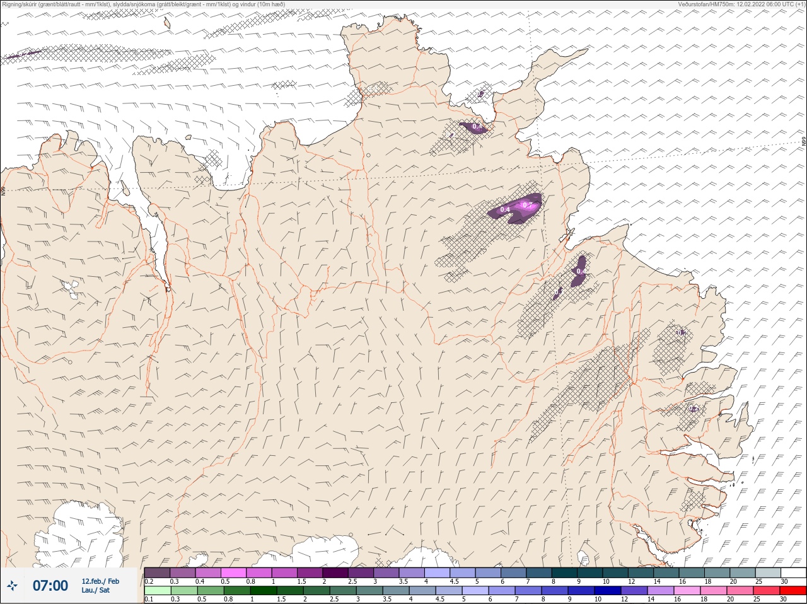Click the white 30 swatch, upper legend row
Viewport: 807px width, 604px height.
coord(793,572)
